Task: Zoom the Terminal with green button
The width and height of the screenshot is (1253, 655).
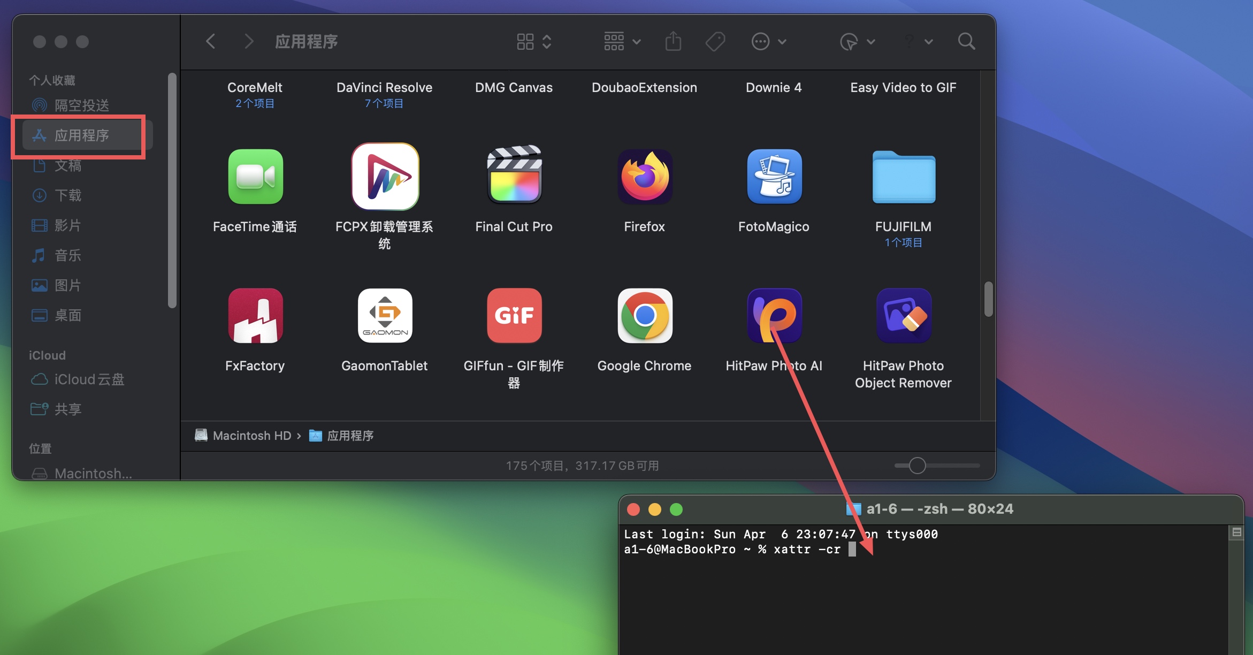Action: [676, 509]
